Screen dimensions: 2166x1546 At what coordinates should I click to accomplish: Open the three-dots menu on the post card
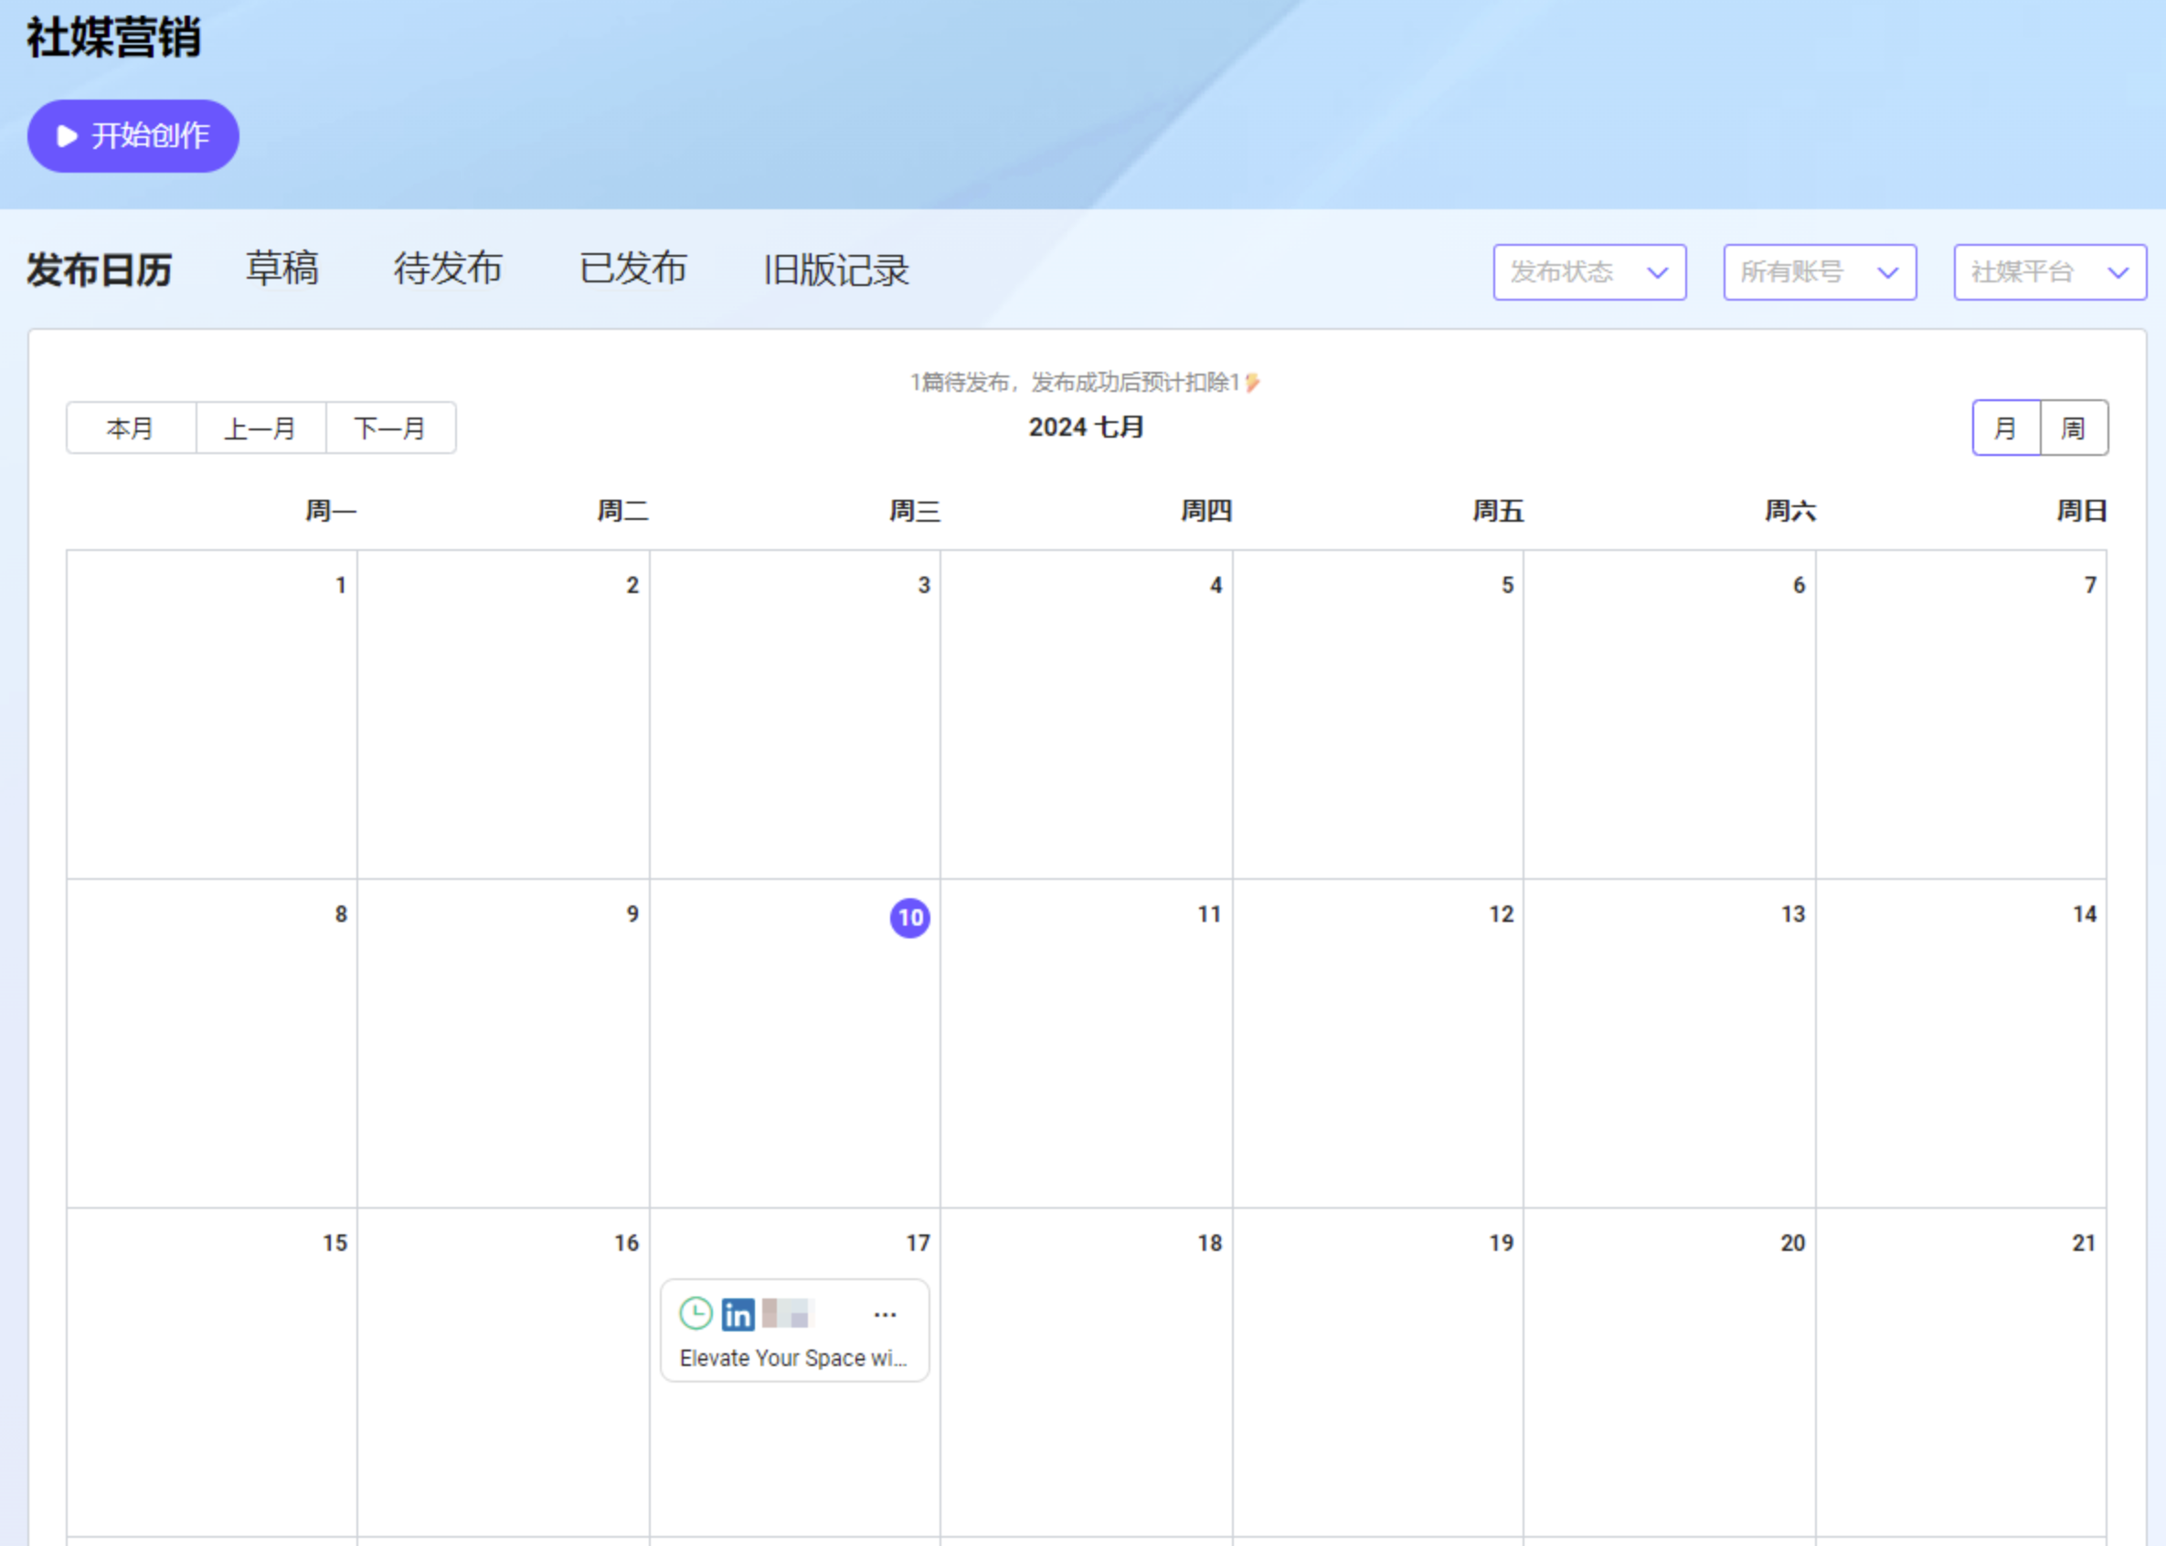click(x=886, y=1315)
